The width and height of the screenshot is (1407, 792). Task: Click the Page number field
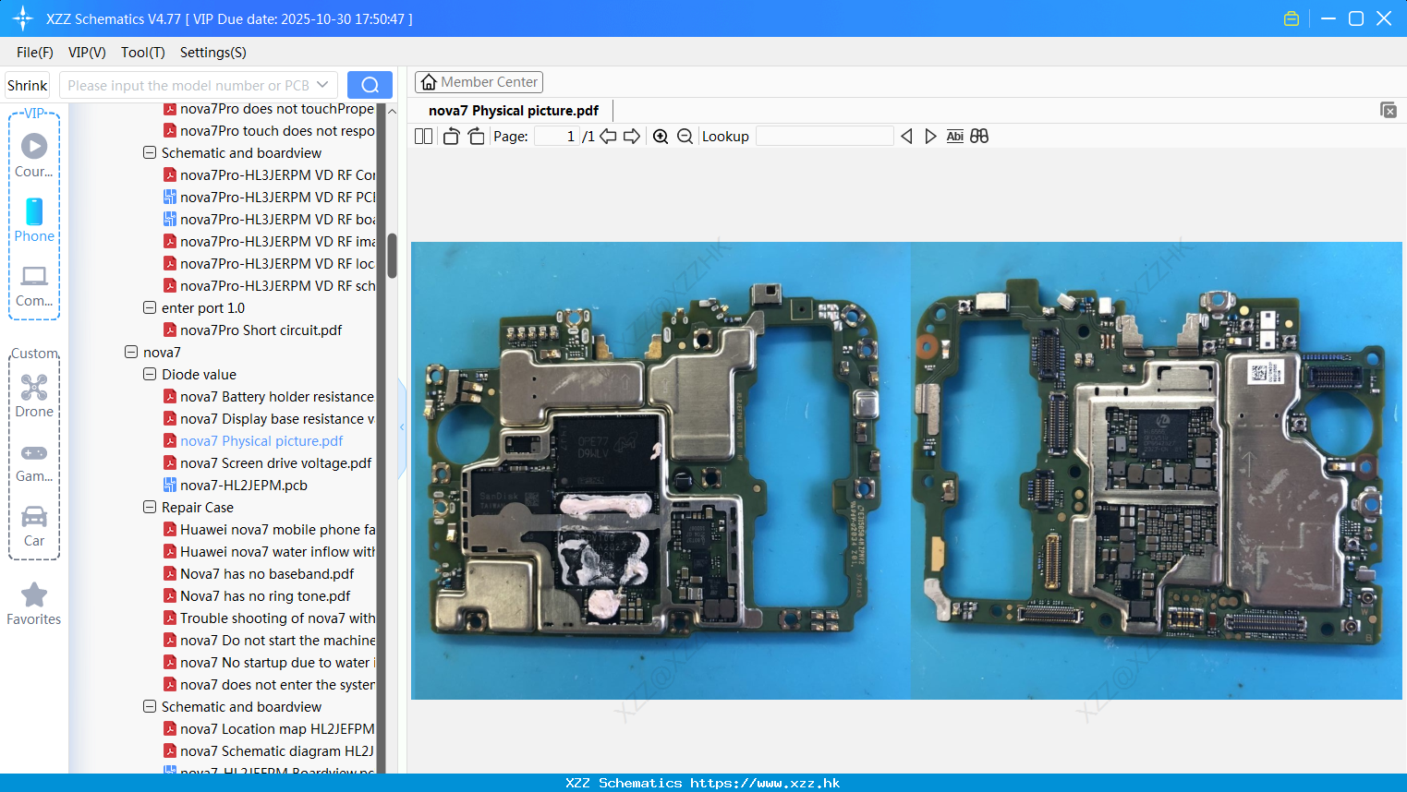(x=557, y=137)
